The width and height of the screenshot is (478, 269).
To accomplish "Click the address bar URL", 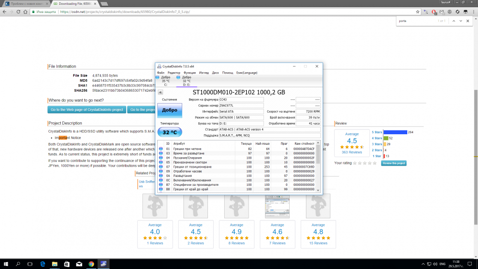I will (x=125, y=12).
